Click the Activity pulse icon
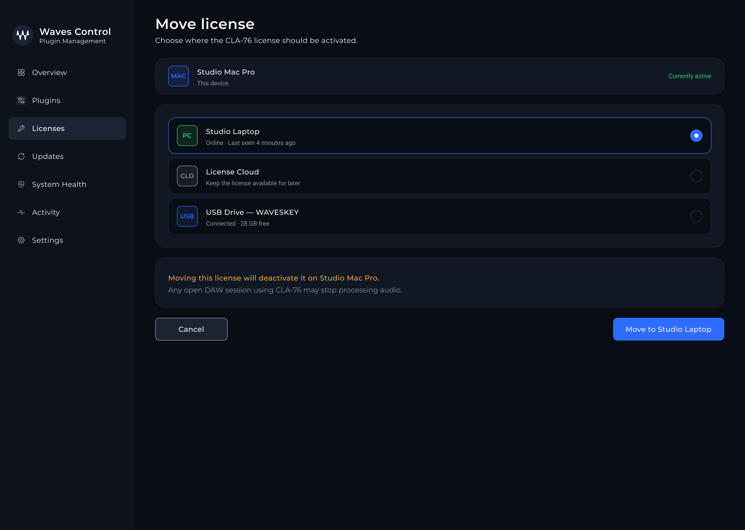745x530 pixels. coord(21,212)
